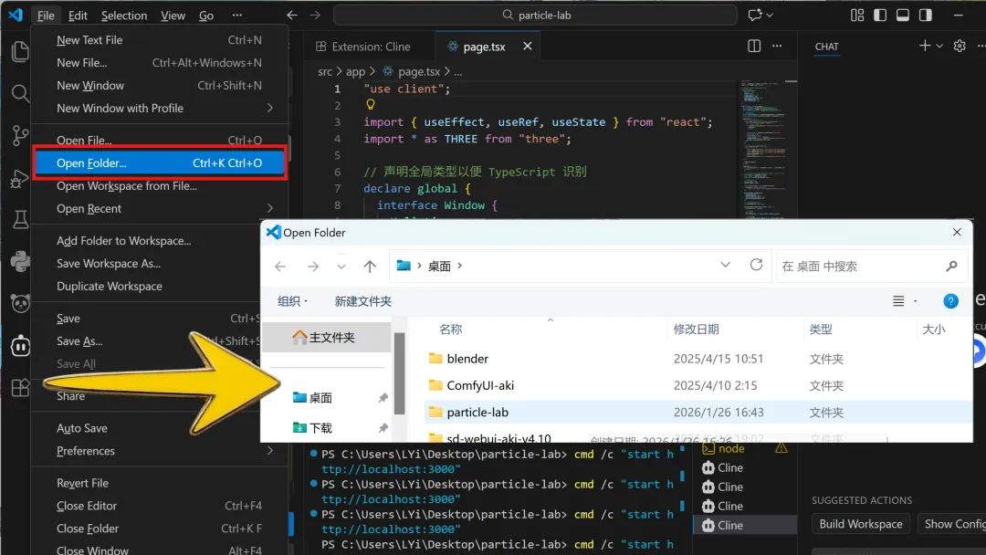Viewport: 986px width, 555px height.
Task: Click the 在 桌面 中搜索 search field
Action: (870, 267)
